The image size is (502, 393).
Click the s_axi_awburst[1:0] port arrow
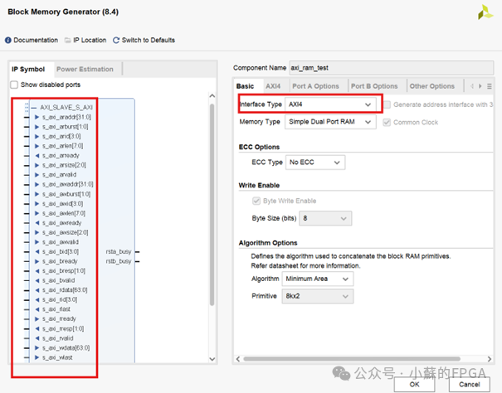[x=37, y=194]
